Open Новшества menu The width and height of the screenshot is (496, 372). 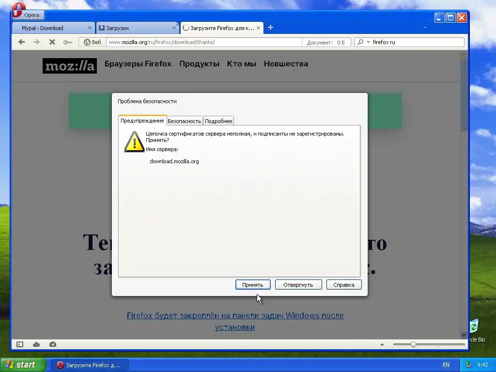point(286,63)
